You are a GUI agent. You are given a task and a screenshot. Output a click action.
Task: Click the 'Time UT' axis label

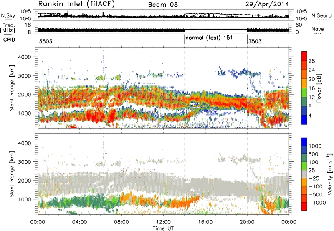[163, 228]
